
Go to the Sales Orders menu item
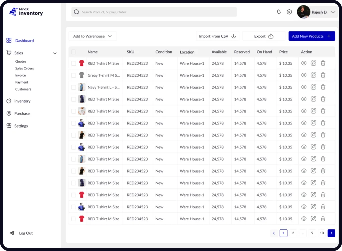click(x=26, y=68)
